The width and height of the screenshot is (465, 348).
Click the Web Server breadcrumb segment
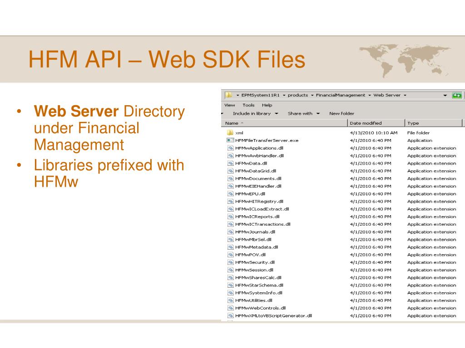387,95
